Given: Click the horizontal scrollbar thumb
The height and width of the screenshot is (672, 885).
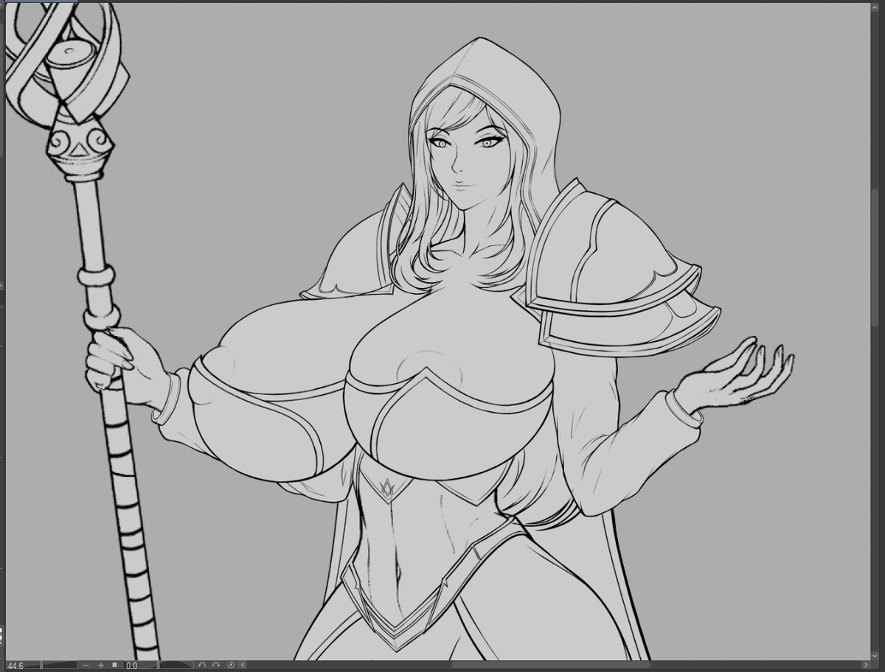Looking at the screenshot, I should [550, 665].
